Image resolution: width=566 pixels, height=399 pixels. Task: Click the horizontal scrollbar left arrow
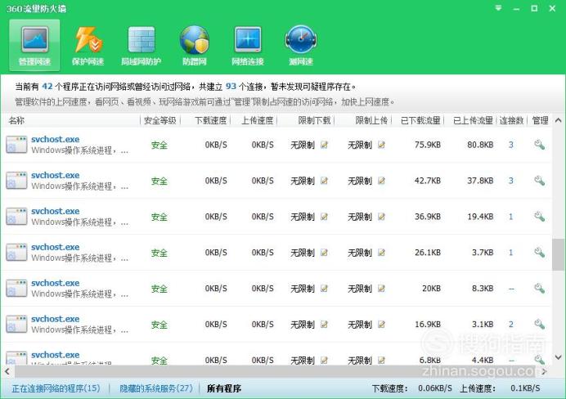coord(7,371)
